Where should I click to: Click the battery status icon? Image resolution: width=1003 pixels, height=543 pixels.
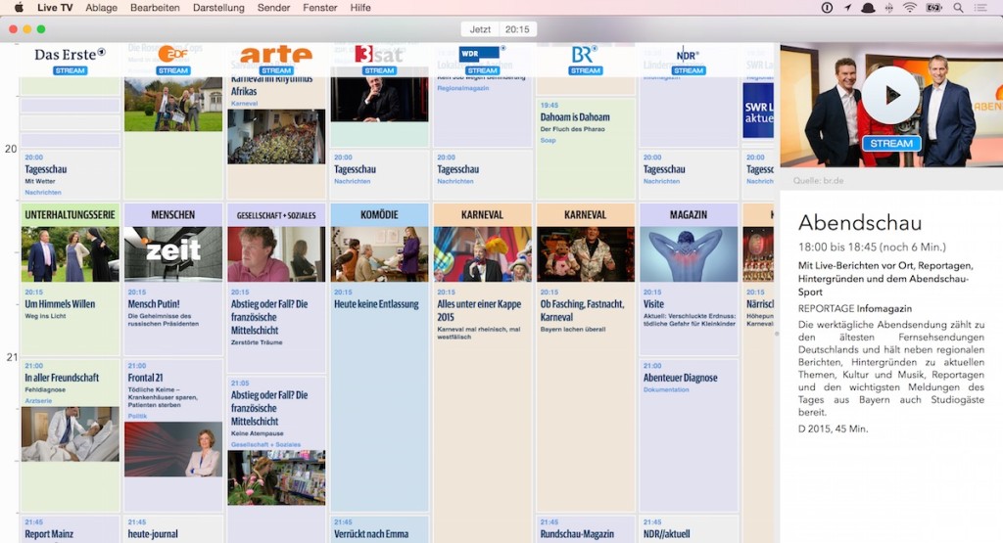[x=934, y=8]
